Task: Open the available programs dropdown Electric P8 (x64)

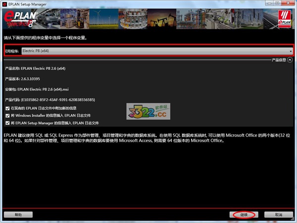Action: click(x=157, y=51)
